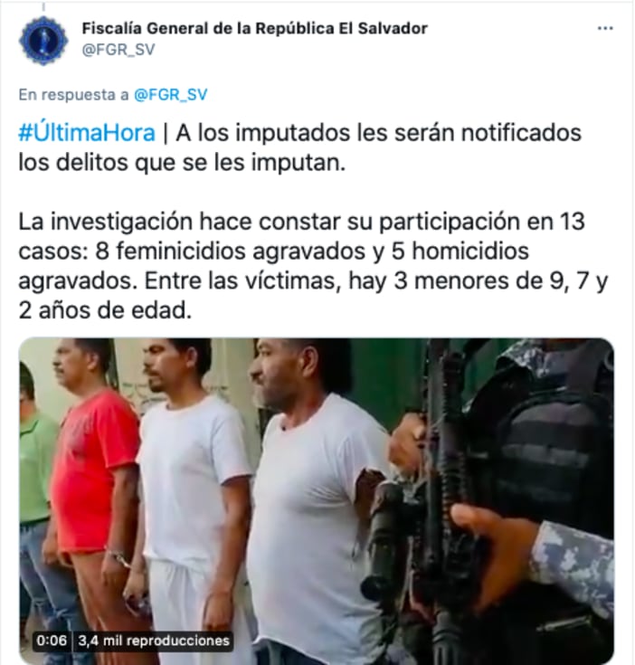Follow the blue @FGR_SV reply mention link
Screen dimensions: 635x665
pyautogui.click(x=170, y=95)
